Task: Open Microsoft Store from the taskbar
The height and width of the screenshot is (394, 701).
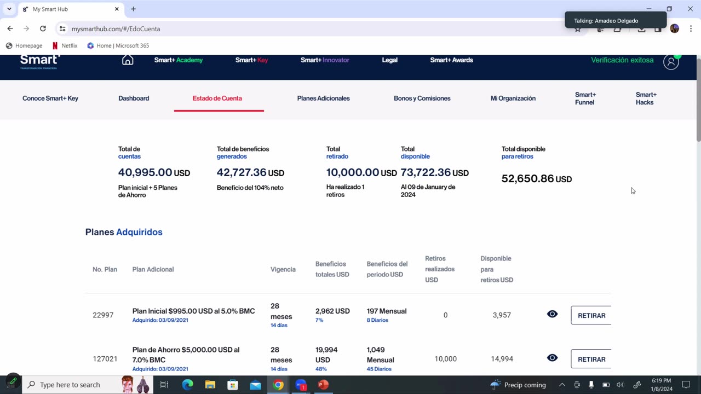Action: point(233,385)
